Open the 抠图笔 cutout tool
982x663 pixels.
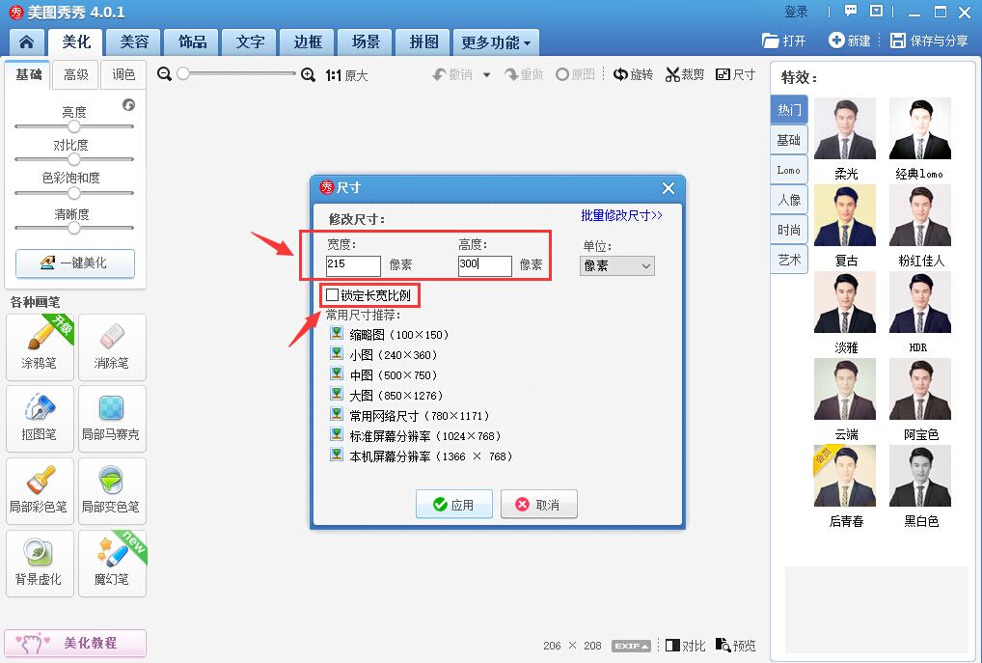tap(39, 418)
